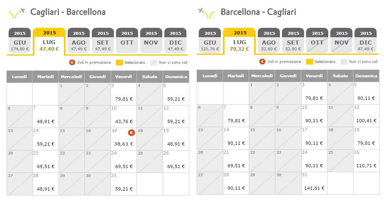This screenshot has width=384, height=202.
Task: Switch to the OTT tab on the outbound calendar
Action: (127, 40)
